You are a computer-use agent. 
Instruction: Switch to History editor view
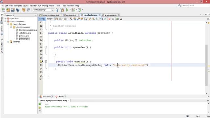pos(50,19)
